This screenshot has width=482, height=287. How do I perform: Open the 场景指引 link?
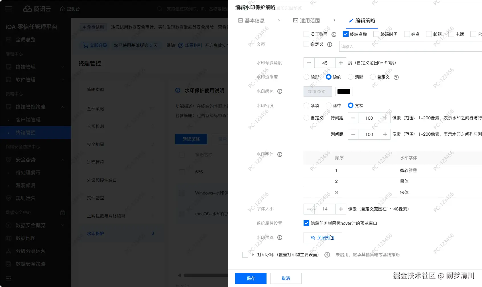[190, 45]
